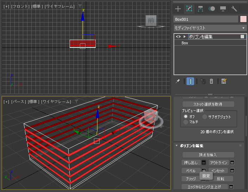Click the pin stack icon
The width and height of the screenshot is (248, 192).
point(178,81)
